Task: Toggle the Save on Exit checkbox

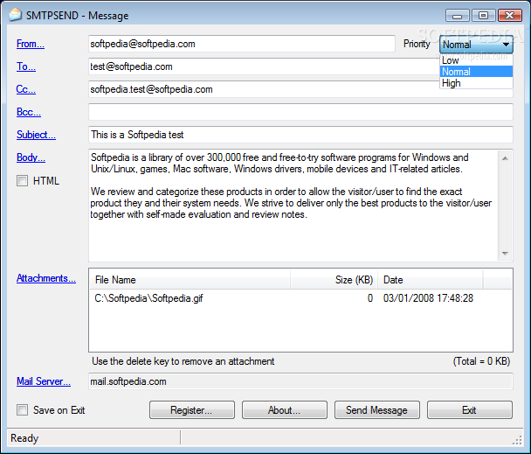Action: 23,410
